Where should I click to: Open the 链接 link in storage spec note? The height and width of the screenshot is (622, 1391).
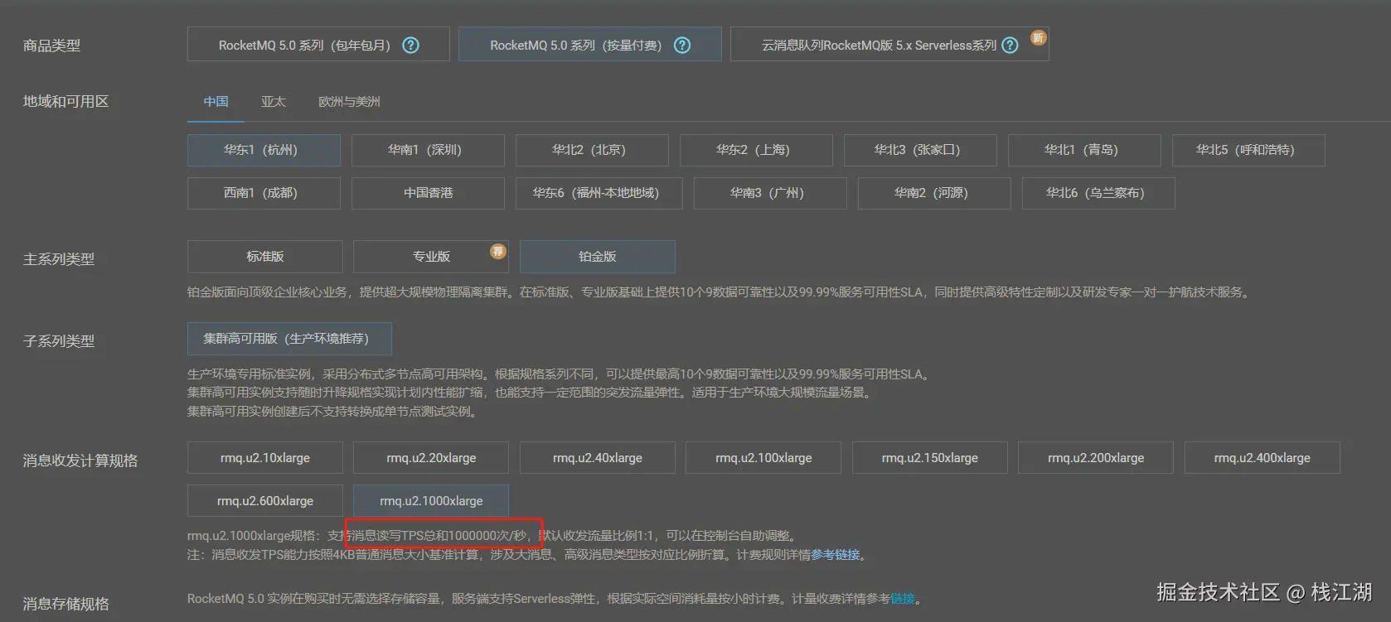[x=903, y=599]
